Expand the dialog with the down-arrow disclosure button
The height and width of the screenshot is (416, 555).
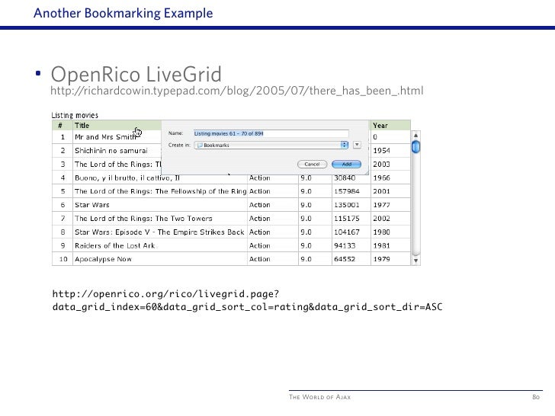pos(357,145)
